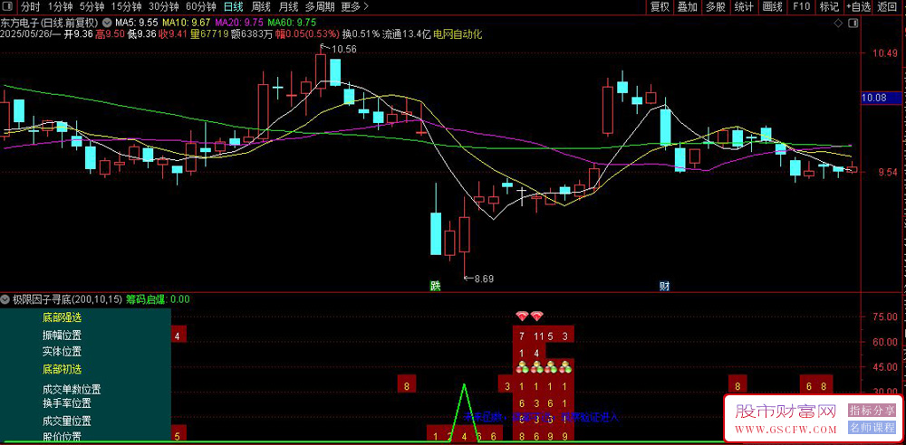Open the WWW.GSCFW.COM website link
Screen dimensions: 906x445
pos(786,430)
